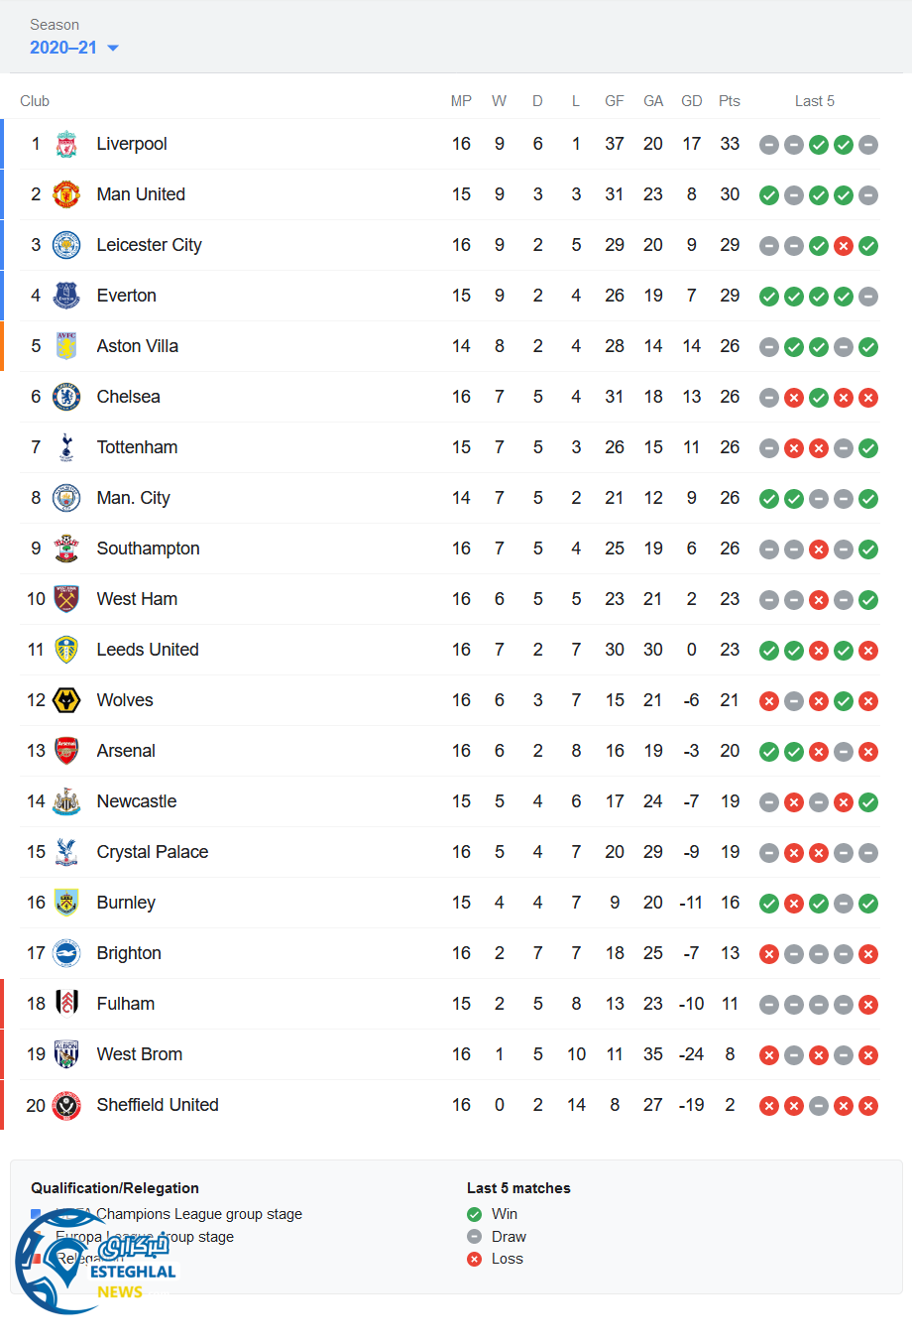This screenshot has width=912, height=1341.
Task: Click the GD column header
Action: [x=692, y=101]
